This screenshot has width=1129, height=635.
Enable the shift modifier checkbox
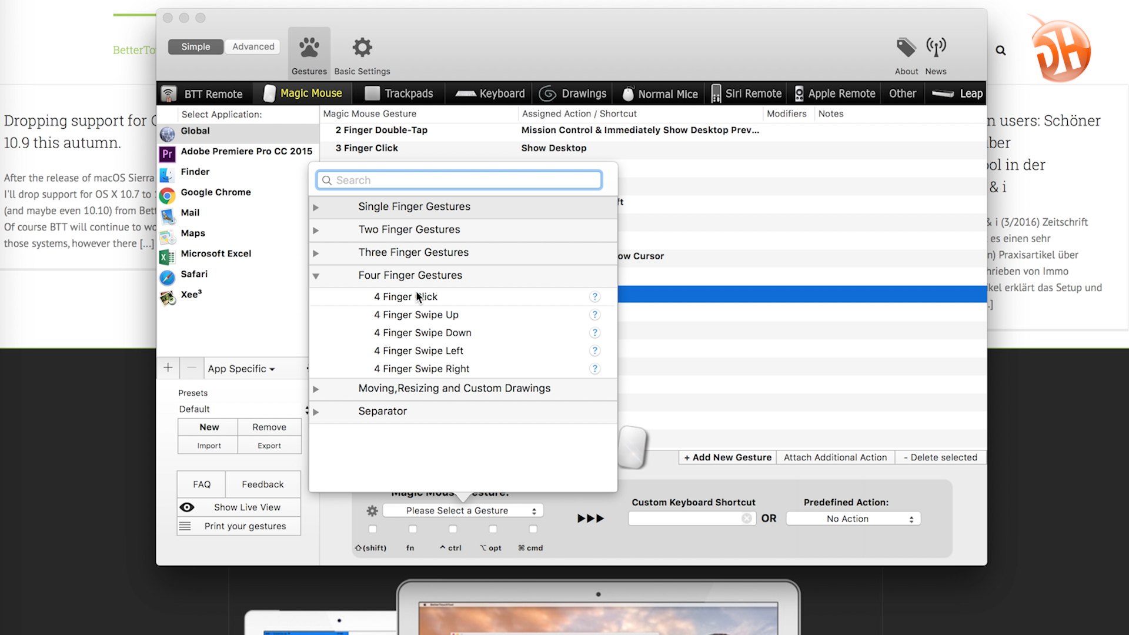tap(372, 529)
